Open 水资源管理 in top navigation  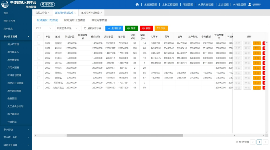tap(150, 5)
